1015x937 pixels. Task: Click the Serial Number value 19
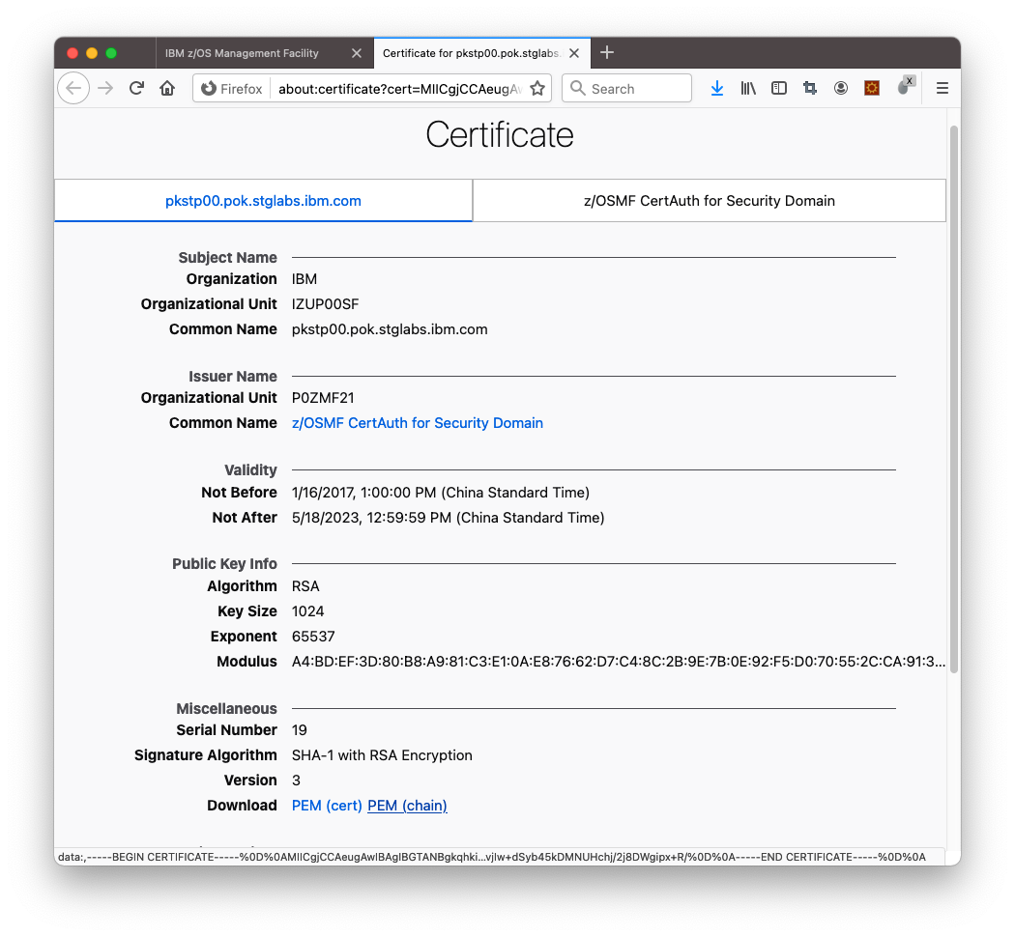point(299,730)
